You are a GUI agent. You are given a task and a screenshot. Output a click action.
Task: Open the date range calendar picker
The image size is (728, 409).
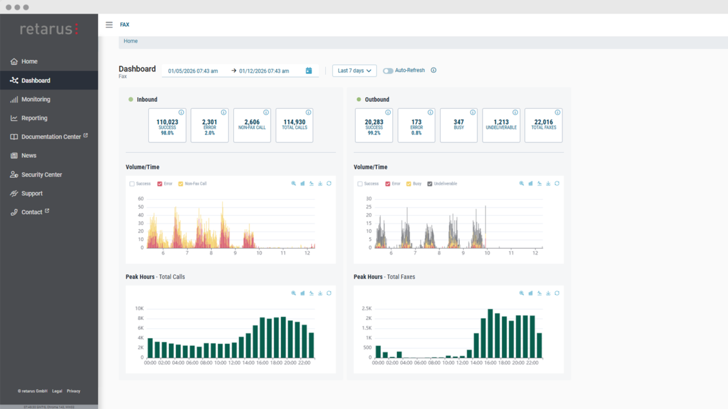308,70
